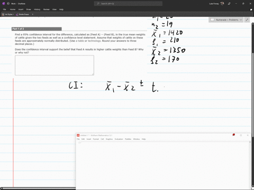Screen dimensions: 254x190
Task: Click the answer text box under the question
Action: click(x=55, y=65)
